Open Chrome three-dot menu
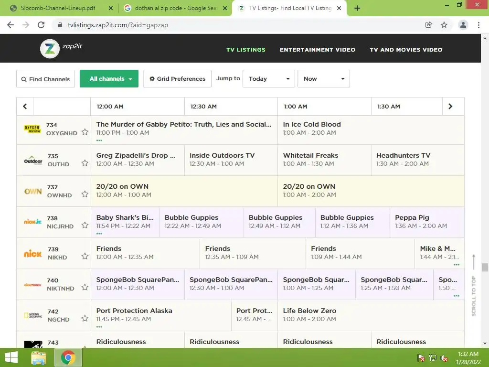 coord(478,25)
